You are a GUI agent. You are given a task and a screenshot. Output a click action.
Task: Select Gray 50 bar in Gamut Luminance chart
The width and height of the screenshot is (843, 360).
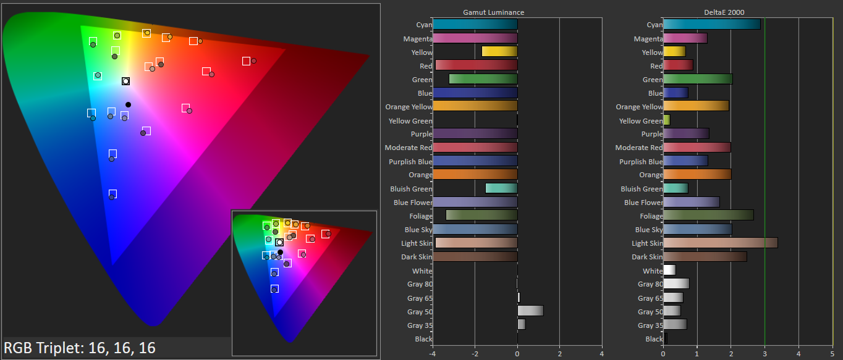point(530,311)
